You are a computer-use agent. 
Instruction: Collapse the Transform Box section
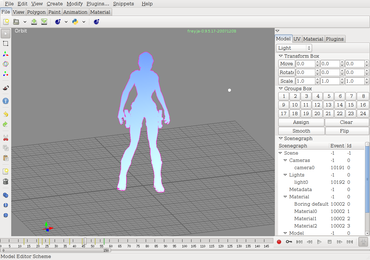point(281,56)
